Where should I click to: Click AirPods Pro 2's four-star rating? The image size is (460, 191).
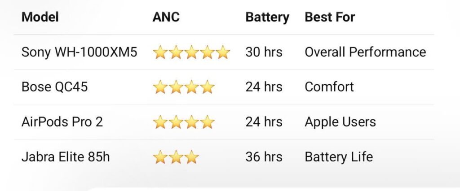coord(184,122)
